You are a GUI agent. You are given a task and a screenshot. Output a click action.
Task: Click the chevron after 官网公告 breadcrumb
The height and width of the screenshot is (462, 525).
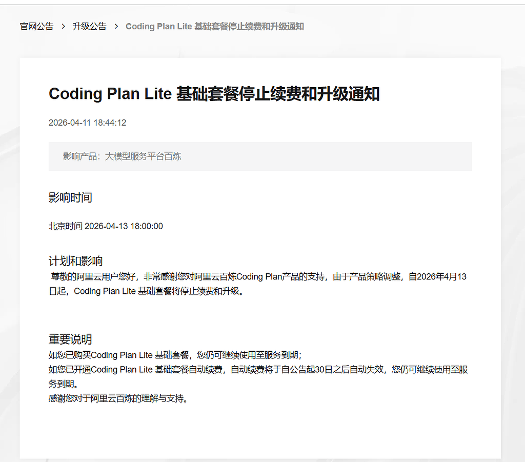click(x=63, y=27)
